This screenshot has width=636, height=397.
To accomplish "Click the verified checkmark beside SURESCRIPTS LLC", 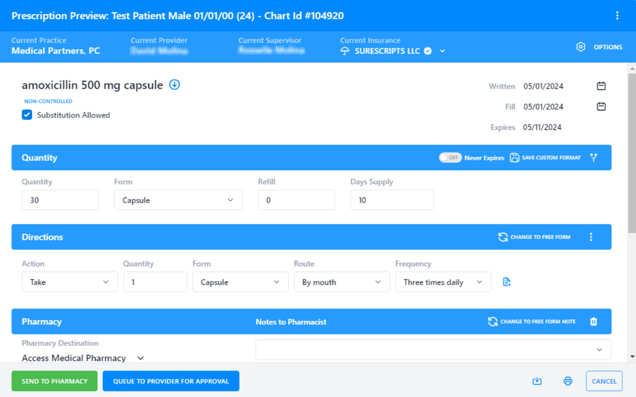I will pos(428,51).
